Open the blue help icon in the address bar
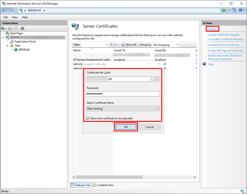 [240, 10]
